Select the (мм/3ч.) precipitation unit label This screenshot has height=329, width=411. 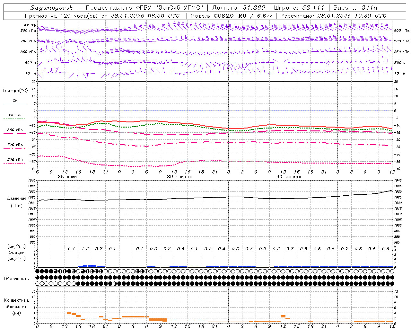pos(16,246)
